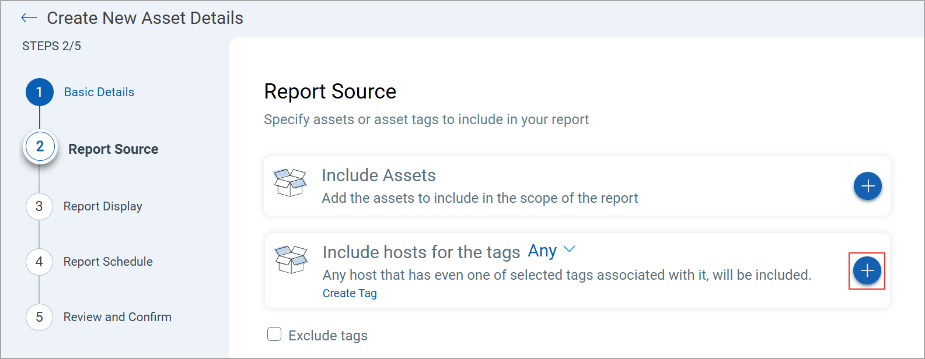
Task: Click the Include hosts for the tags title
Action: (421, 252)
